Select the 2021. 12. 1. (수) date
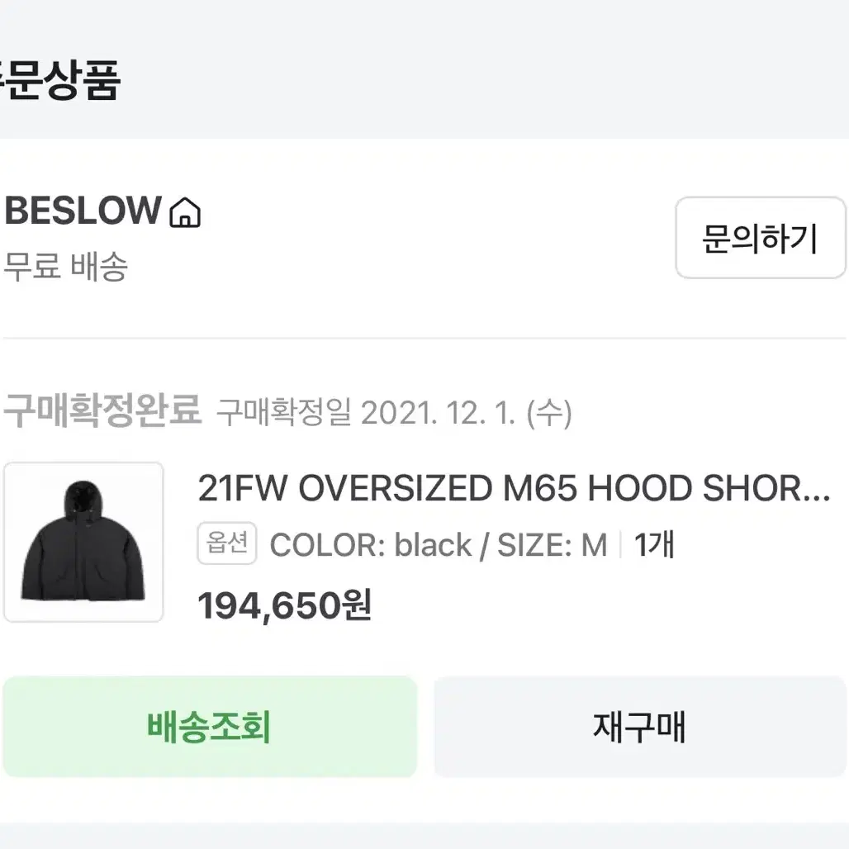The width and height of the screenshot is (849, 849). click(x=466, y=413)
